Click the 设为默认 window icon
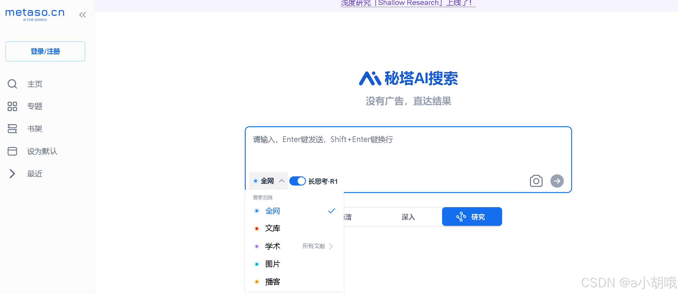Viewport: 678px width, 294px height. [12, 151]
